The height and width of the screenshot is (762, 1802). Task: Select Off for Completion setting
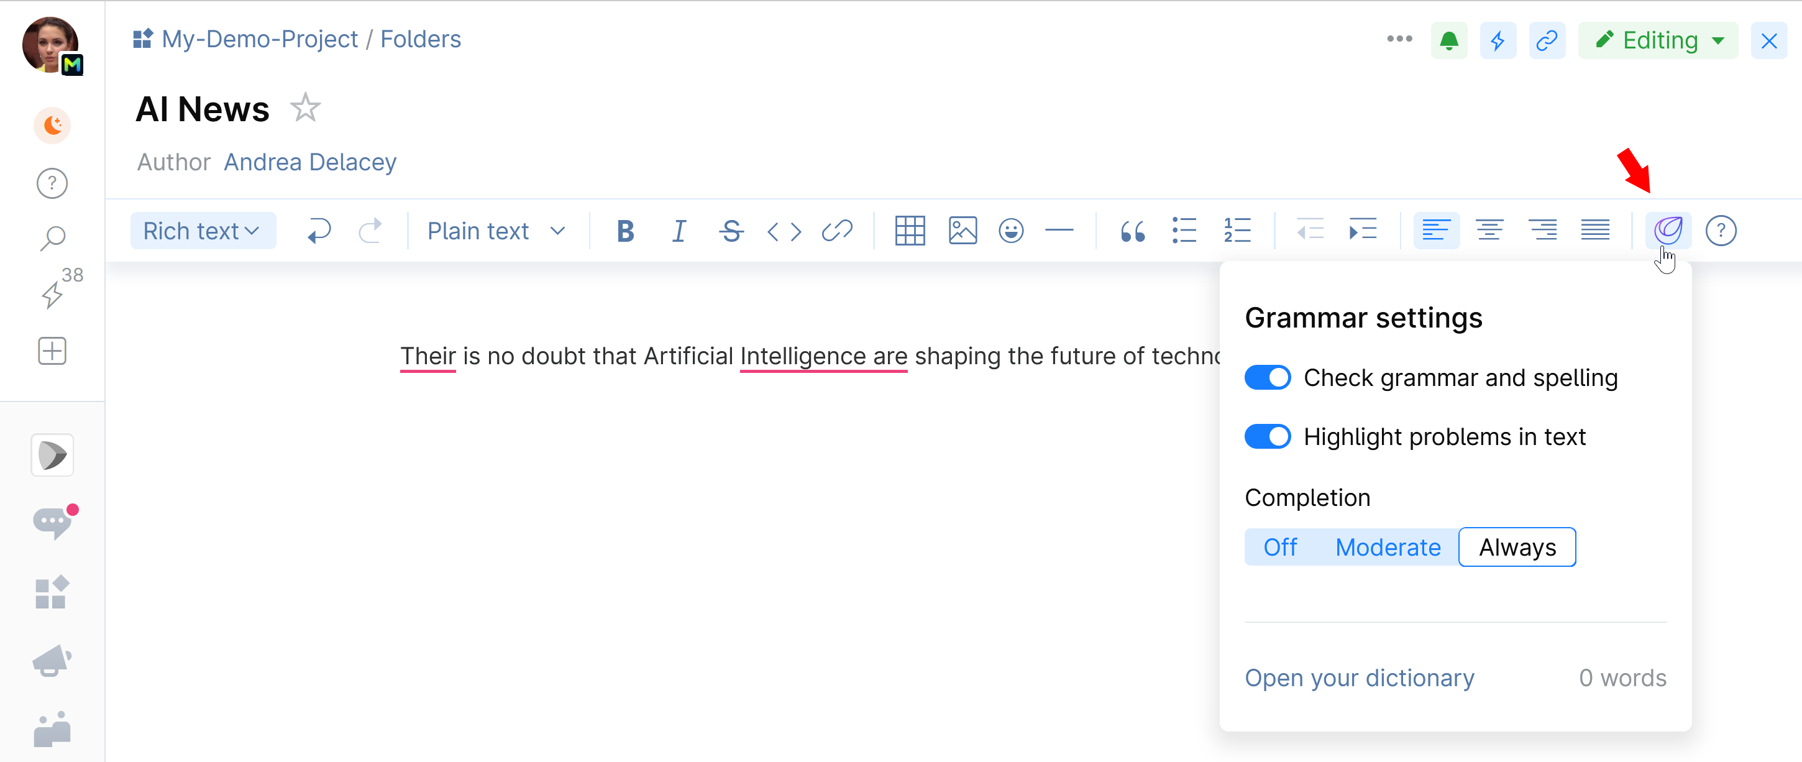click(x=1279, y=547)
